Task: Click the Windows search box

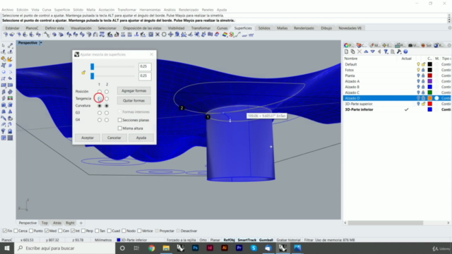Action: tap(65, 248)
